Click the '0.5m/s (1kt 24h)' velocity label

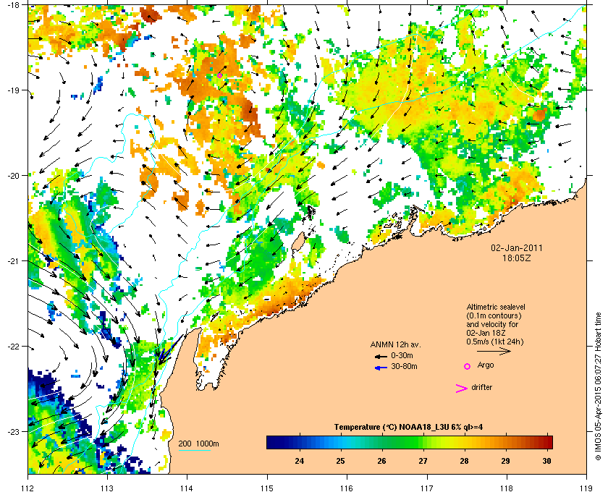[x=495, y=342]
